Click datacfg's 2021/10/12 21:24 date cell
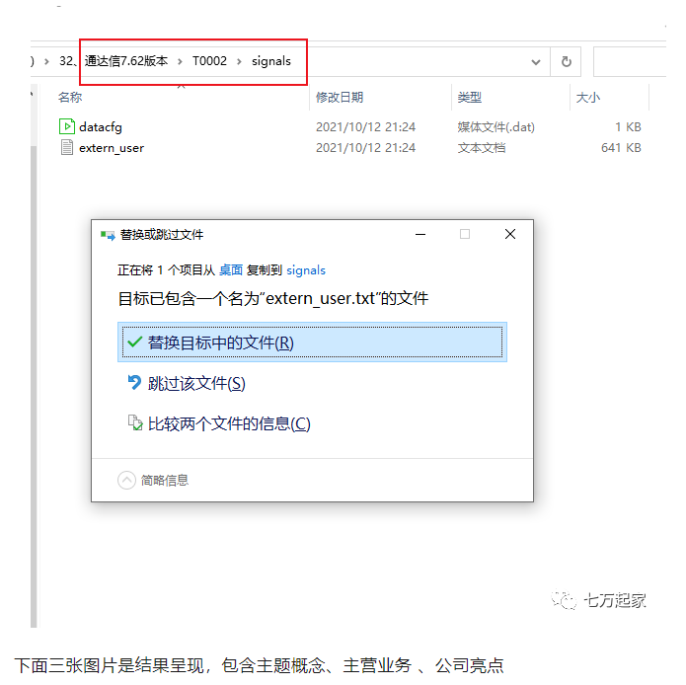 (366, 127)
